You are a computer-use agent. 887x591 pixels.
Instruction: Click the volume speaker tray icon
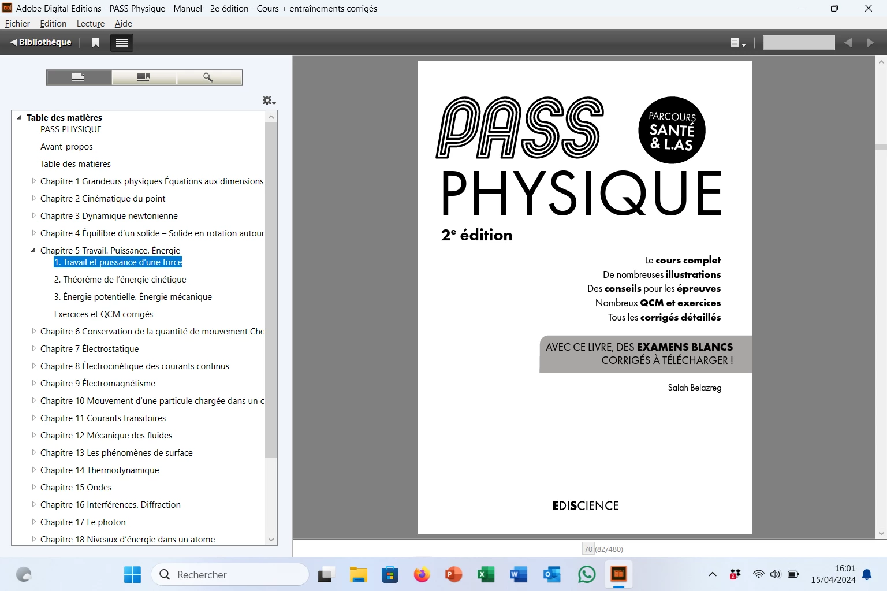(x=776, y=574)
